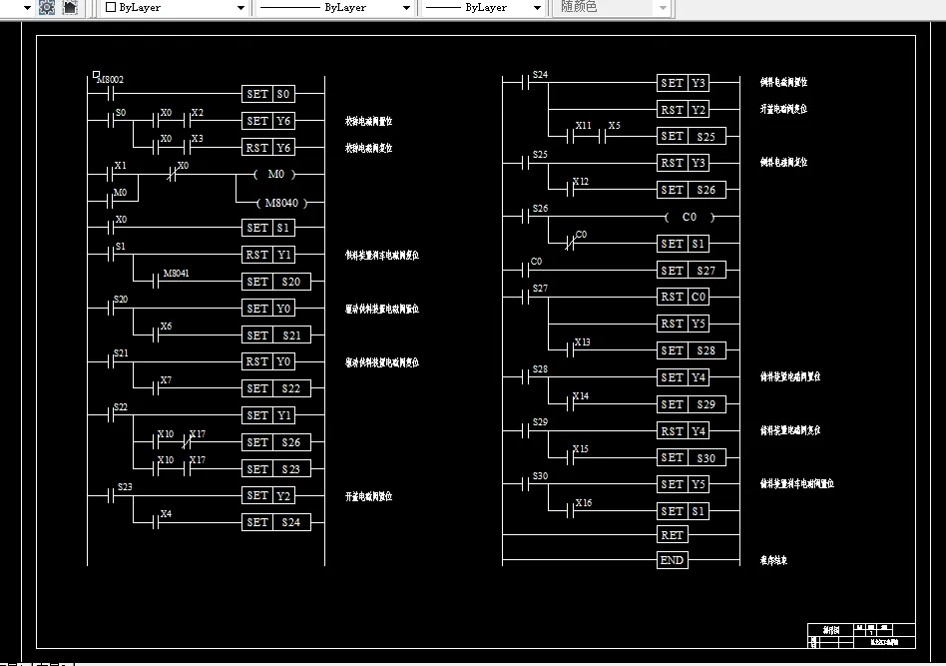Select the SET S28 instruction box

(692, 350)
